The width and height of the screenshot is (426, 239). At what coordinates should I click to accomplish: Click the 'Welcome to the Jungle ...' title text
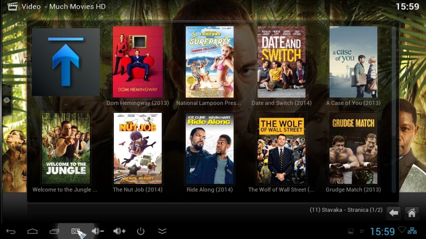(65, 190)
